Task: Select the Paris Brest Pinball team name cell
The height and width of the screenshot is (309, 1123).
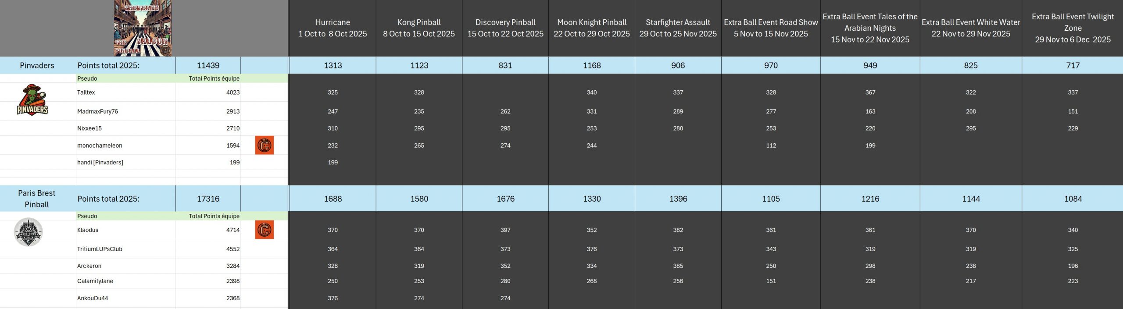Action: pos(37,199)
